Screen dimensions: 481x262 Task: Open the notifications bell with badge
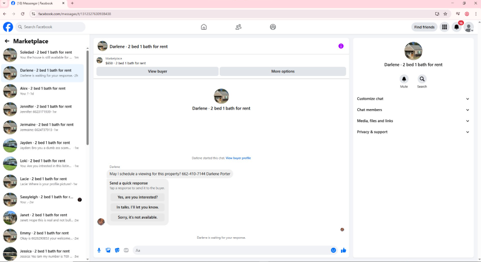(x=457, y=27)
